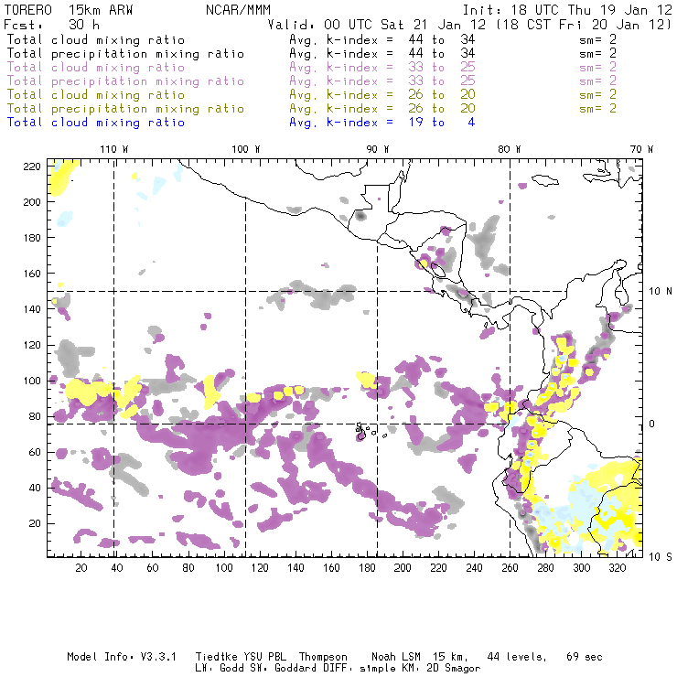Click the "Noah LSM" footer text
The width and height of the screenshot is (677, 677).
(396, 657)
